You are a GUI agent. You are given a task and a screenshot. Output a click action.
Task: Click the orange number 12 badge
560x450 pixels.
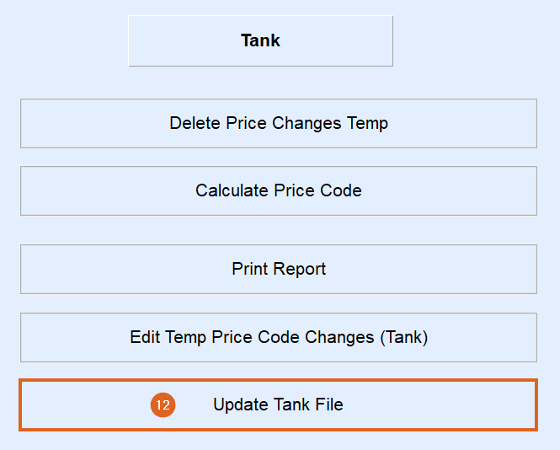click(x=163, y=405)
